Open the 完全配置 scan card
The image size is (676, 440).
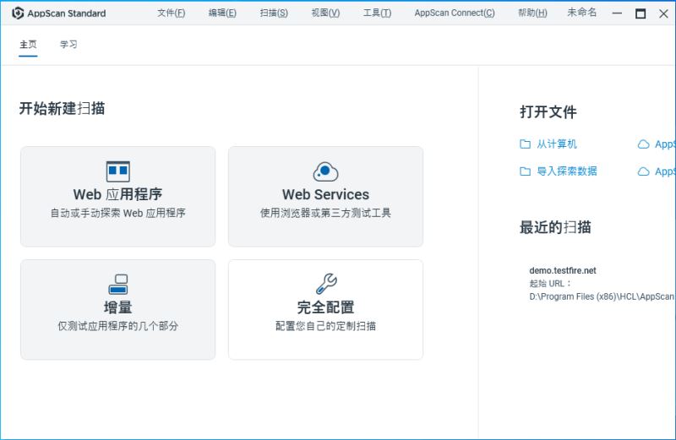tap(325, 309)
